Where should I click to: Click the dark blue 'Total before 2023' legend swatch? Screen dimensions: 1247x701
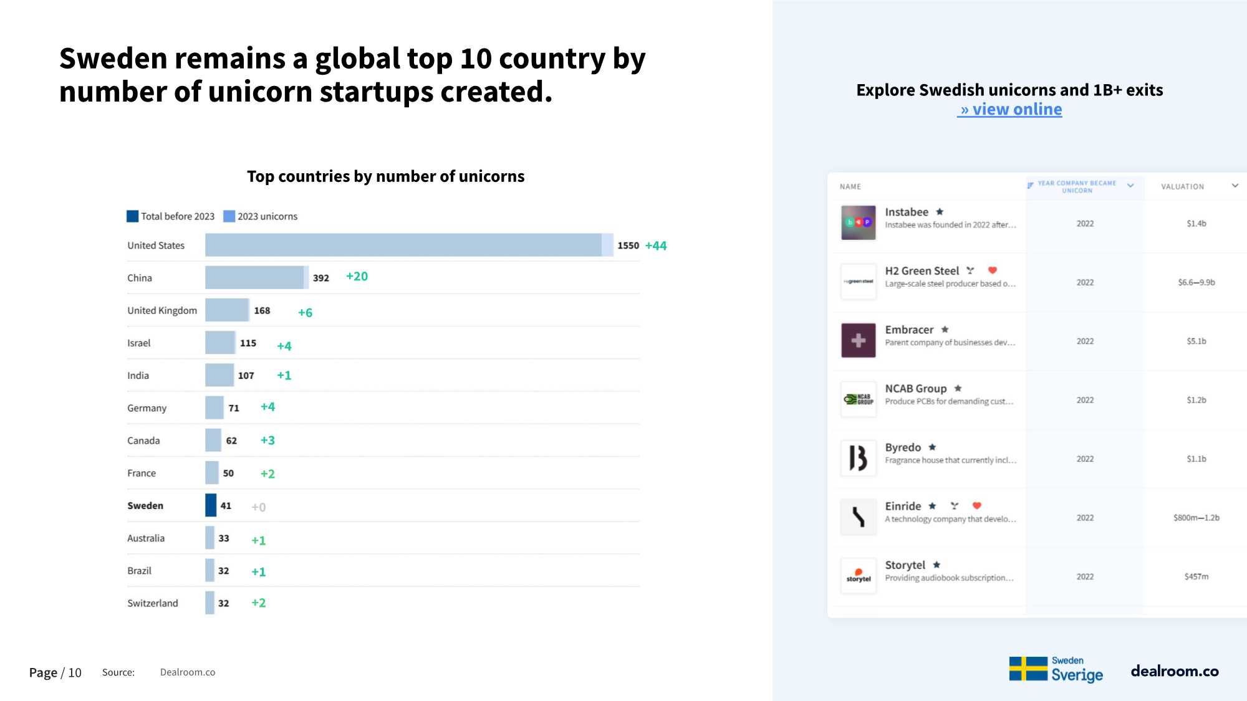(x=133, y=216)
